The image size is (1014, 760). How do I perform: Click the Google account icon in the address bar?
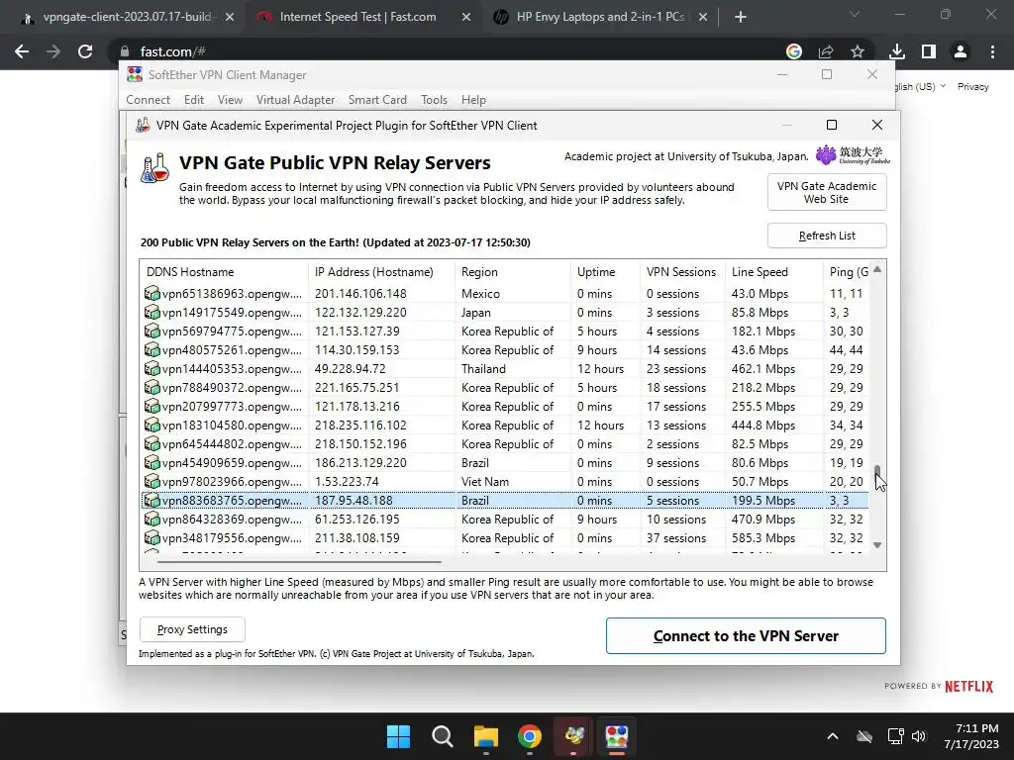[794, 51]
